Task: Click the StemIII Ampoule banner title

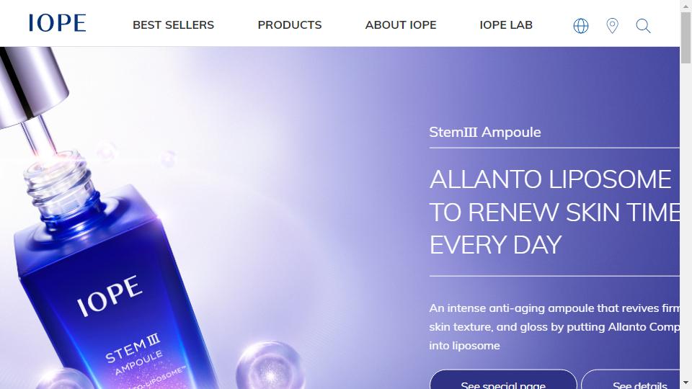Action: pyautogui.click(x=485, y=132)
